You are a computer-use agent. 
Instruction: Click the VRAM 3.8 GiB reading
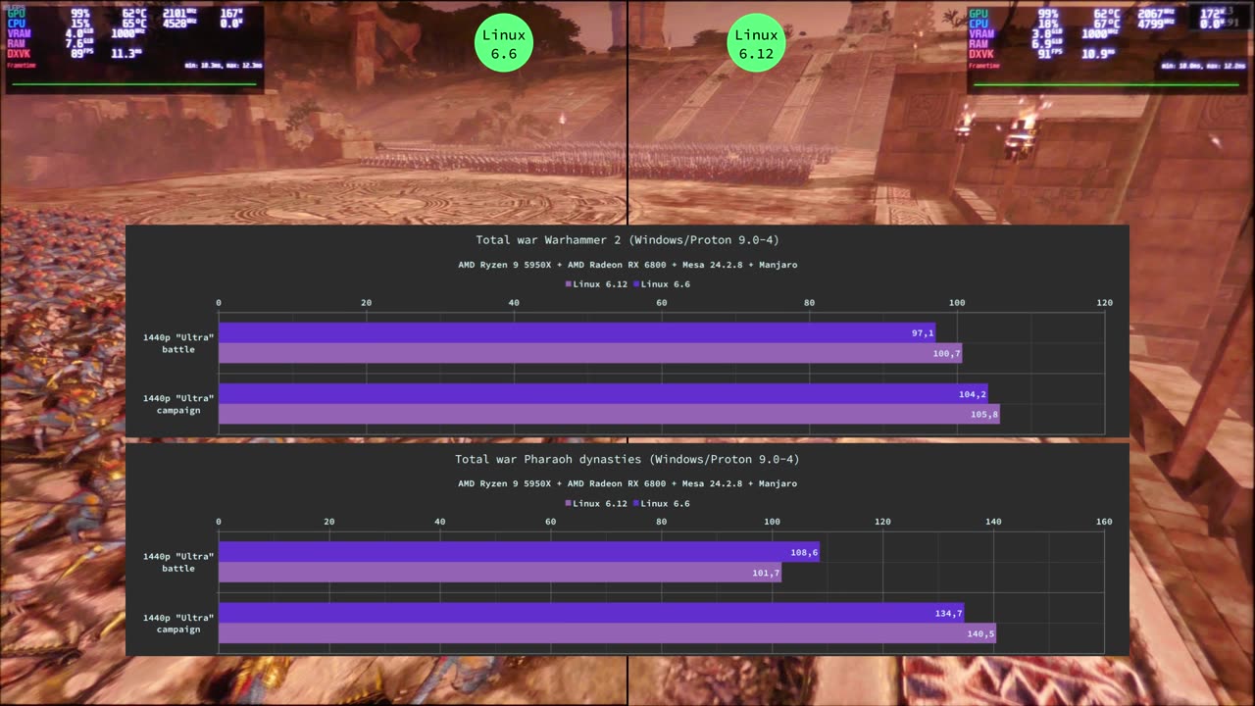coord(1047,34)
